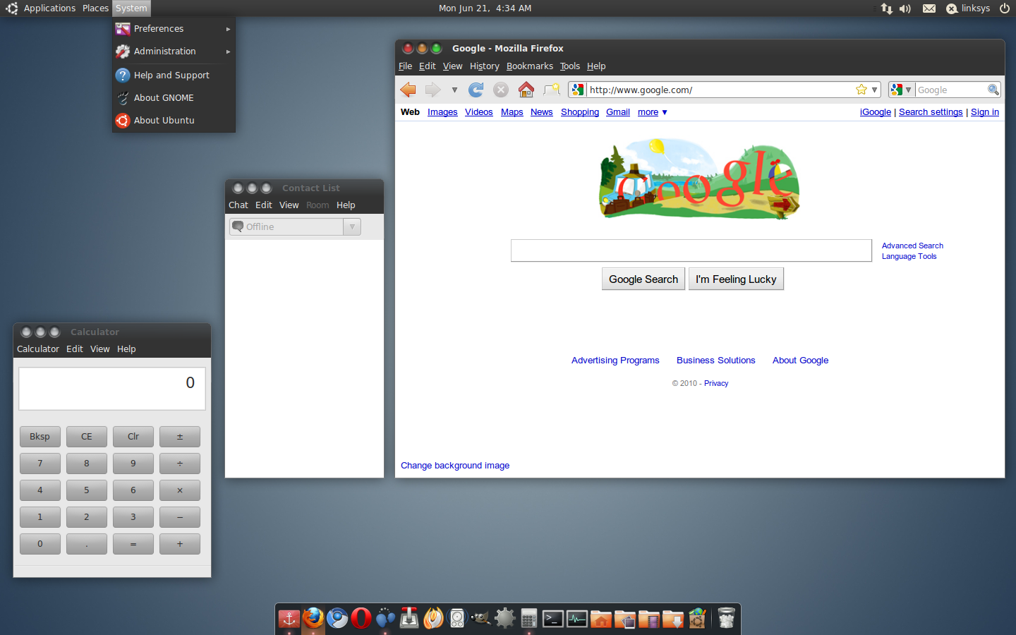The image size is (1016, 635).
Task: Expand Preferences submenu in the System menu
Action: pos(174,29)
